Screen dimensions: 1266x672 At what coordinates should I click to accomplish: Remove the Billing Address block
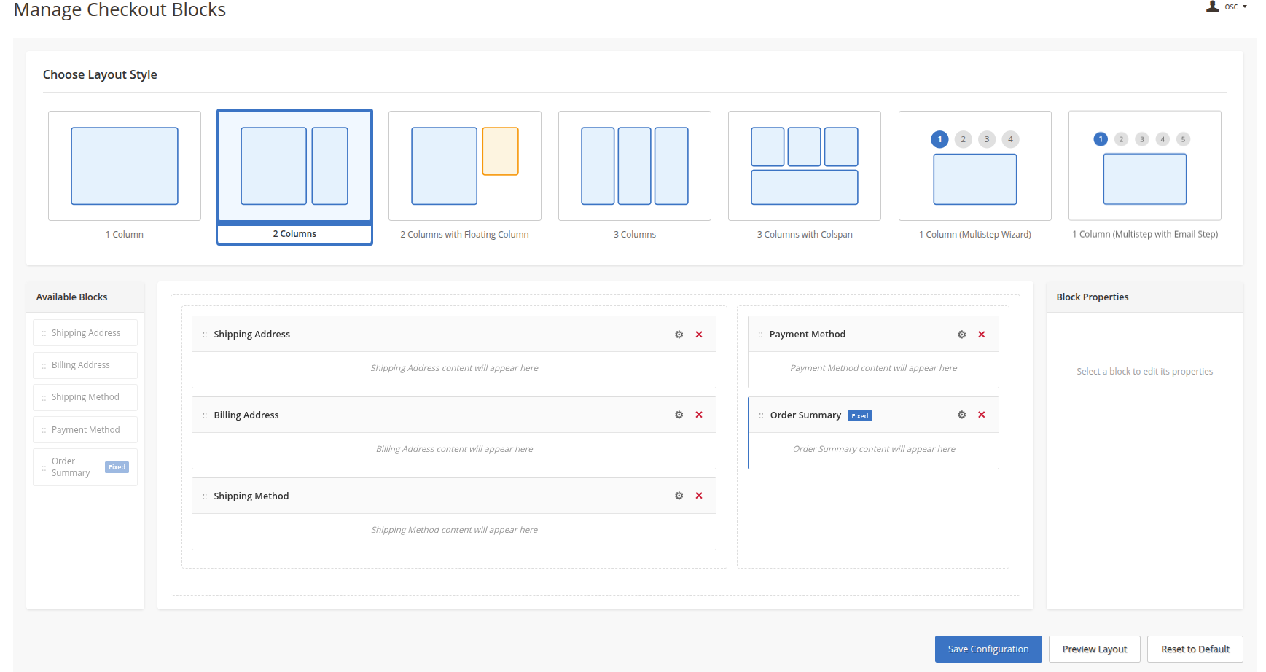[x=699, y=415]
